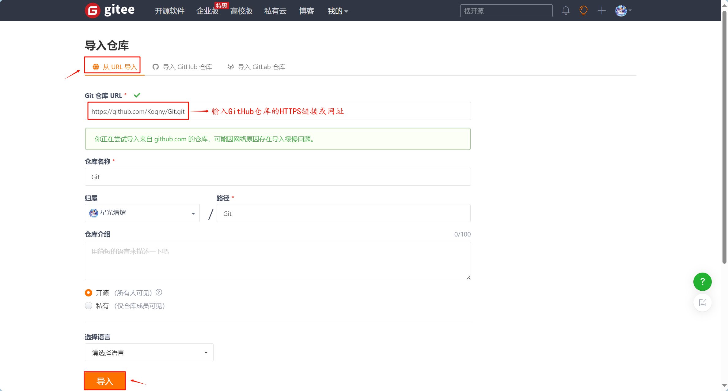
Task: Click the 仓库介绍 description textarea
Action: (278, 261)
